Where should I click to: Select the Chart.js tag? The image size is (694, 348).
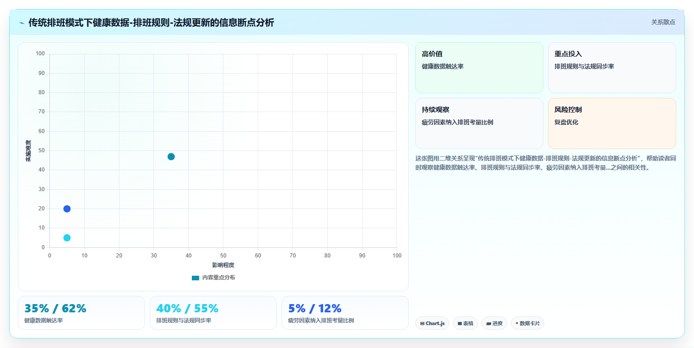(x=432, y=323)
